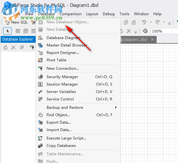Select Export Data... from menu
The width and height of the screenshot is (178, 163).
pyautogui.click(x=78, y=122)
